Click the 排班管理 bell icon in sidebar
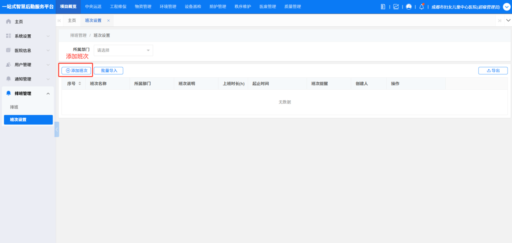Screen dimensions: 512x243 [x=8, y=93]
